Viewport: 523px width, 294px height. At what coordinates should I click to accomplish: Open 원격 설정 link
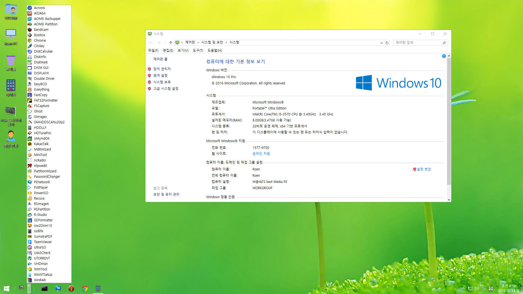160,75
